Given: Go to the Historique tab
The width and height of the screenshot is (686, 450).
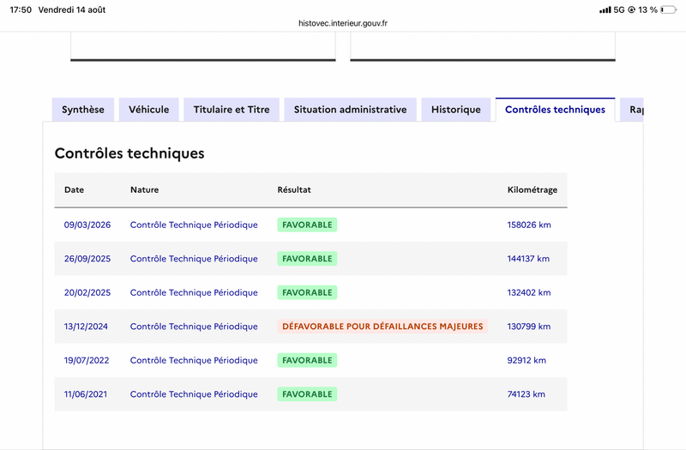Looking at the screenshot, I should click(x=456, y=110).
